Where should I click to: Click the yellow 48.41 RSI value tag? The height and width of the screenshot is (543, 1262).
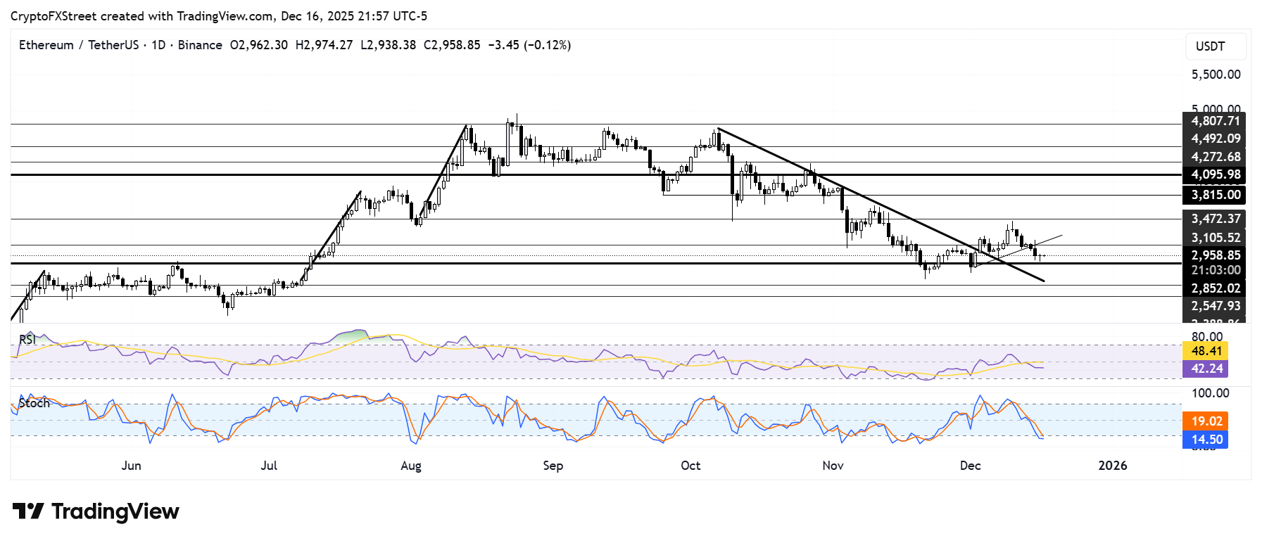(x=1206, y=350)
